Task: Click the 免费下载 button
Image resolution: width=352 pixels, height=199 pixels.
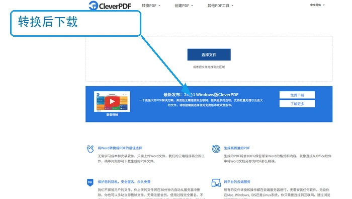Action: (297, 95)
